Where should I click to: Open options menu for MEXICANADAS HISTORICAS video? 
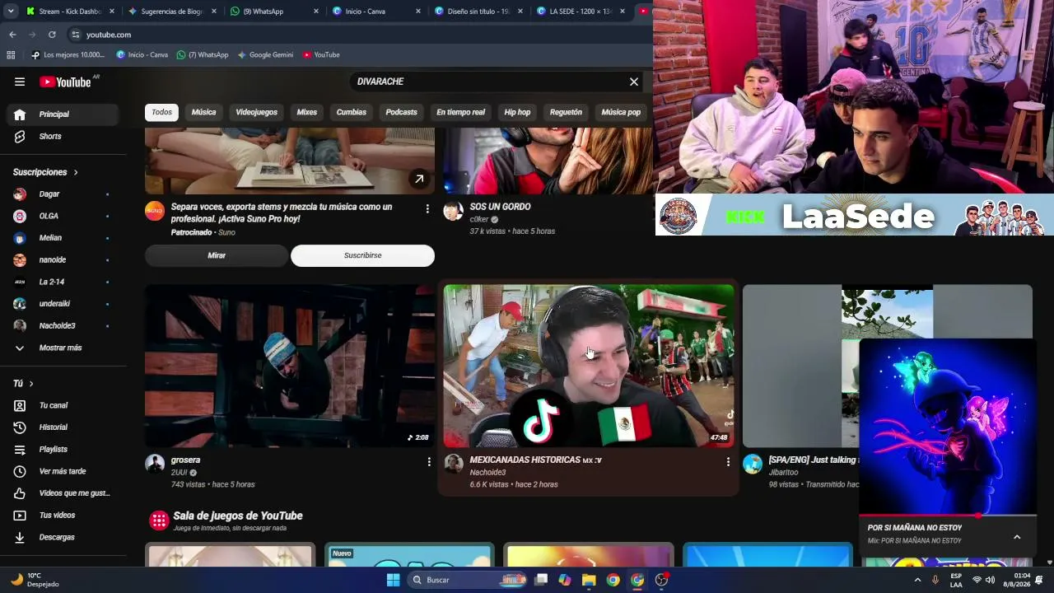tap(728, 462)
